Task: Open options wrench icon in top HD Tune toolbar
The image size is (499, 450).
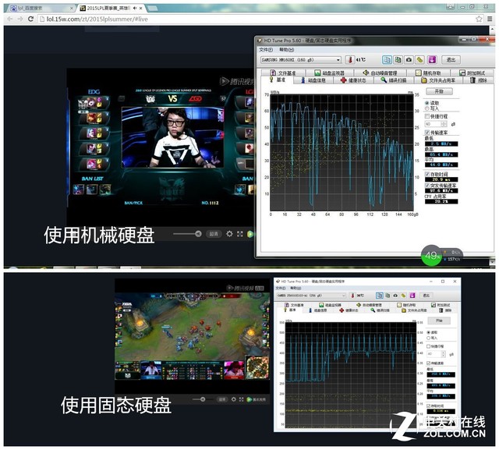Action: 420,59
